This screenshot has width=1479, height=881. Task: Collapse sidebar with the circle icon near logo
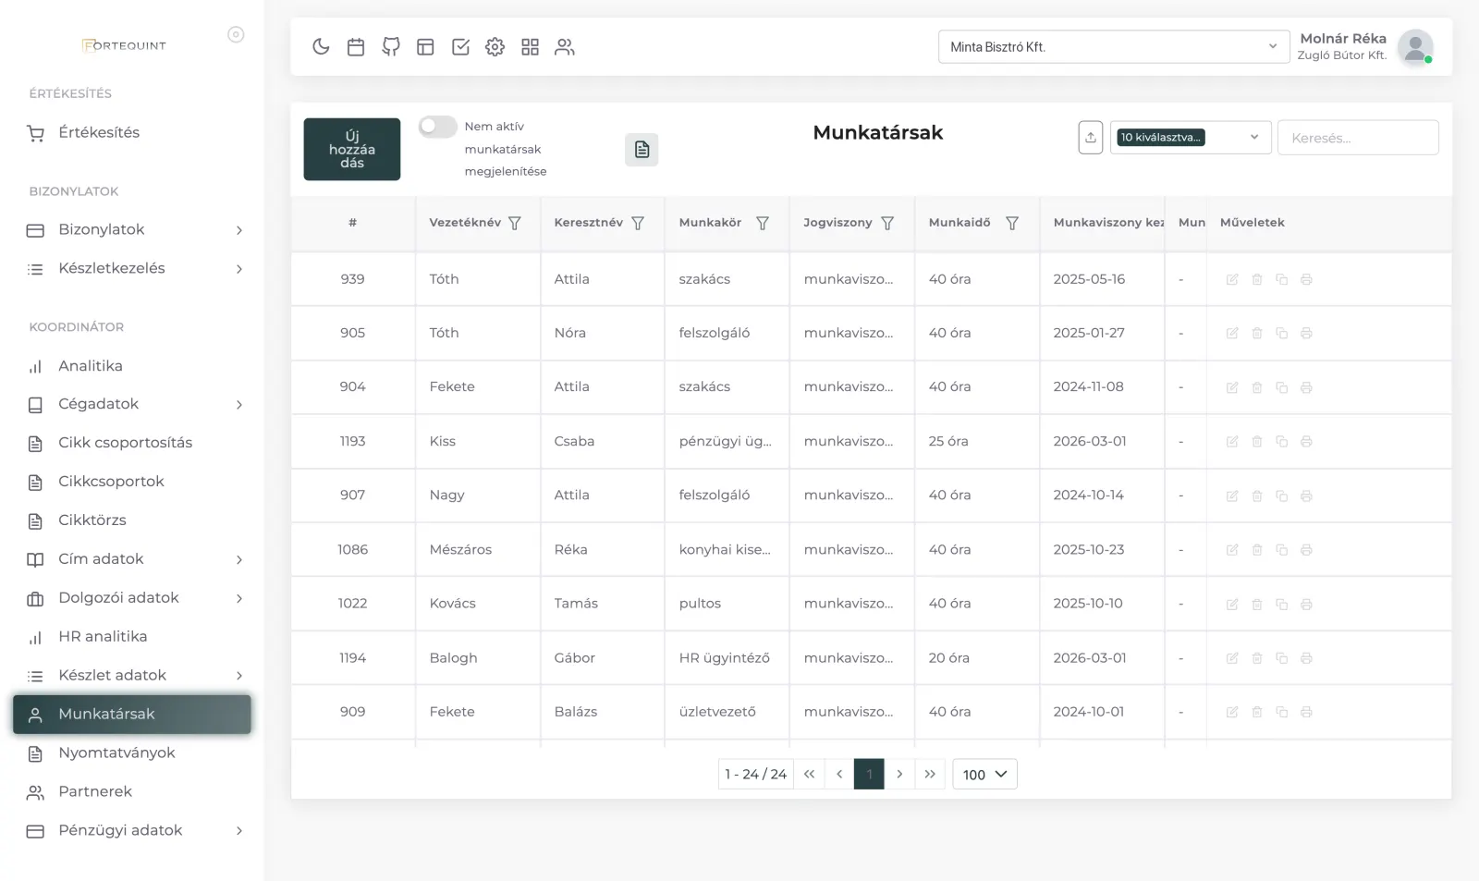(x=236, y=34)
